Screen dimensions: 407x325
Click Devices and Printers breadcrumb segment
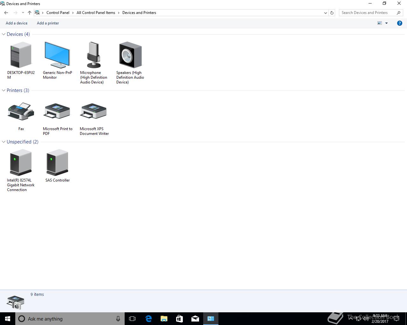(x=139, y=13)
